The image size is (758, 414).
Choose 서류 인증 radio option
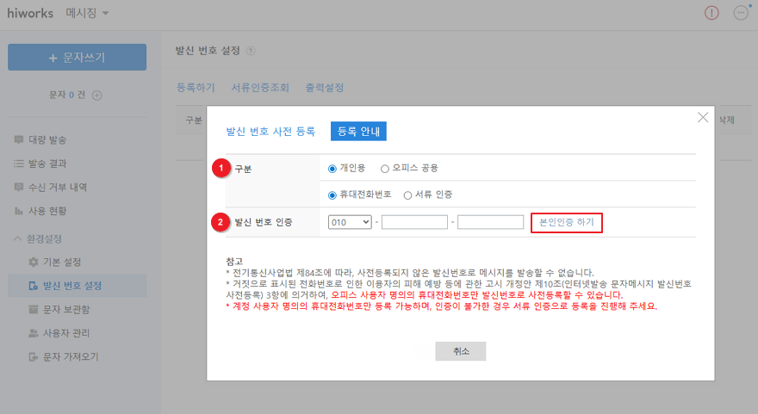[408, 195]
